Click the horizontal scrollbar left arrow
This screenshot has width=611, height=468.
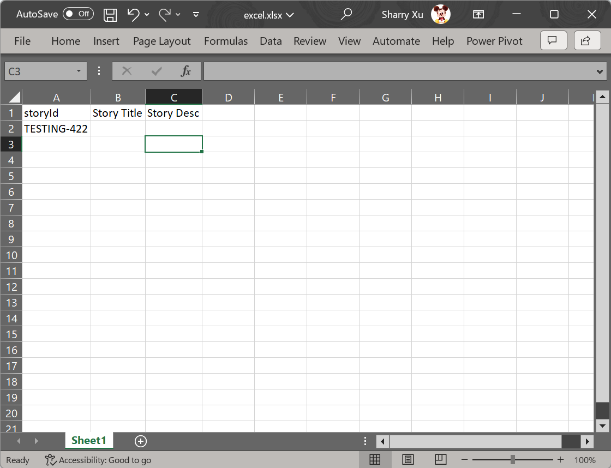[x=382, y=441]
